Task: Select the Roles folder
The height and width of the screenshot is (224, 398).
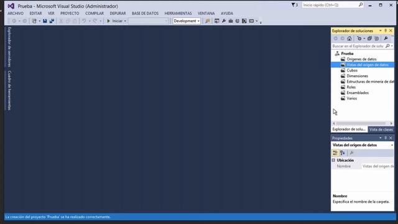Action: tap(351, 87)
